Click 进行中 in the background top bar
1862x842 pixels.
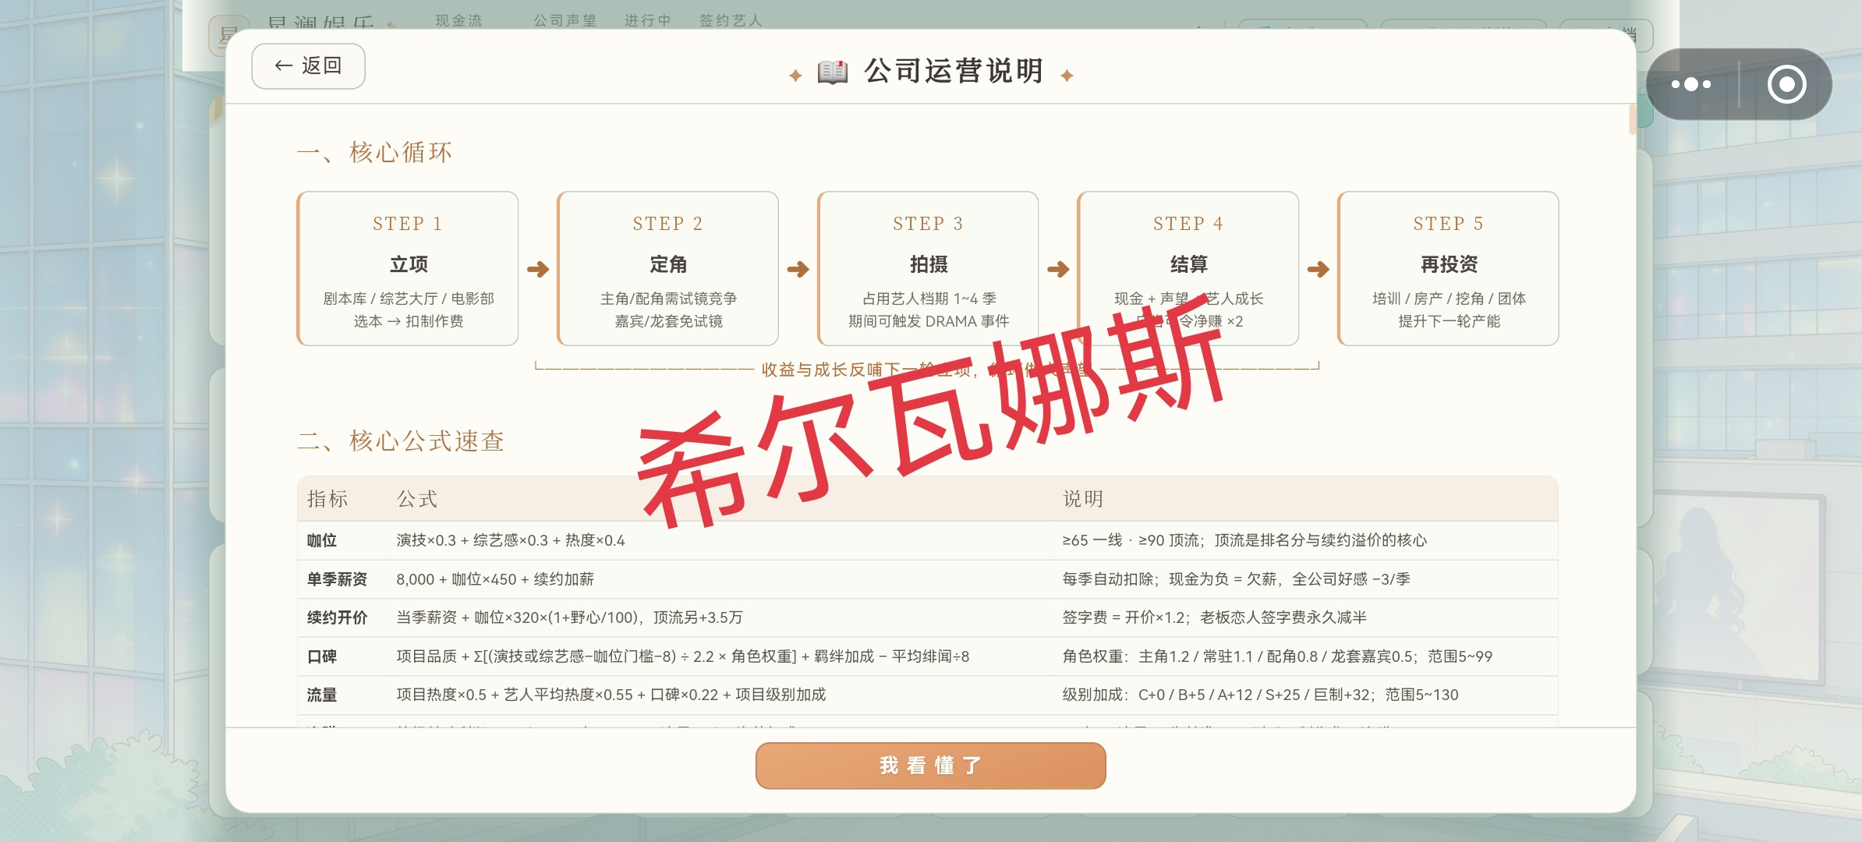pyautogui.click(x=647, y=20)
